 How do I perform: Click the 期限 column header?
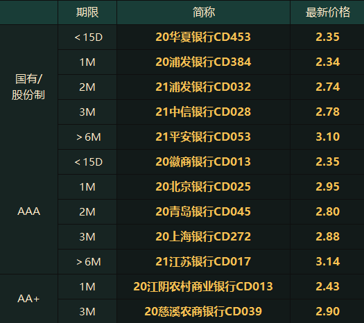click(87, 12)
